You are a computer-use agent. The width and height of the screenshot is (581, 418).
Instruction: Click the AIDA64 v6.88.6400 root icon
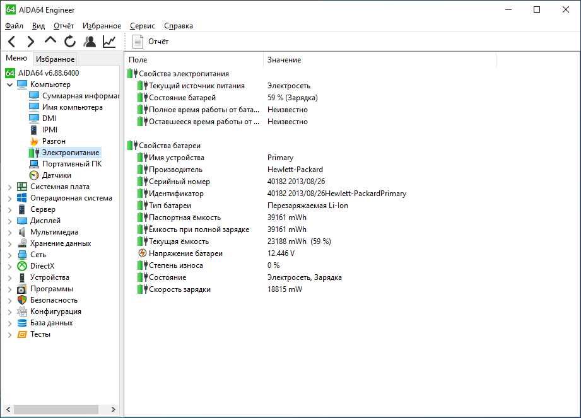point(10,73)
